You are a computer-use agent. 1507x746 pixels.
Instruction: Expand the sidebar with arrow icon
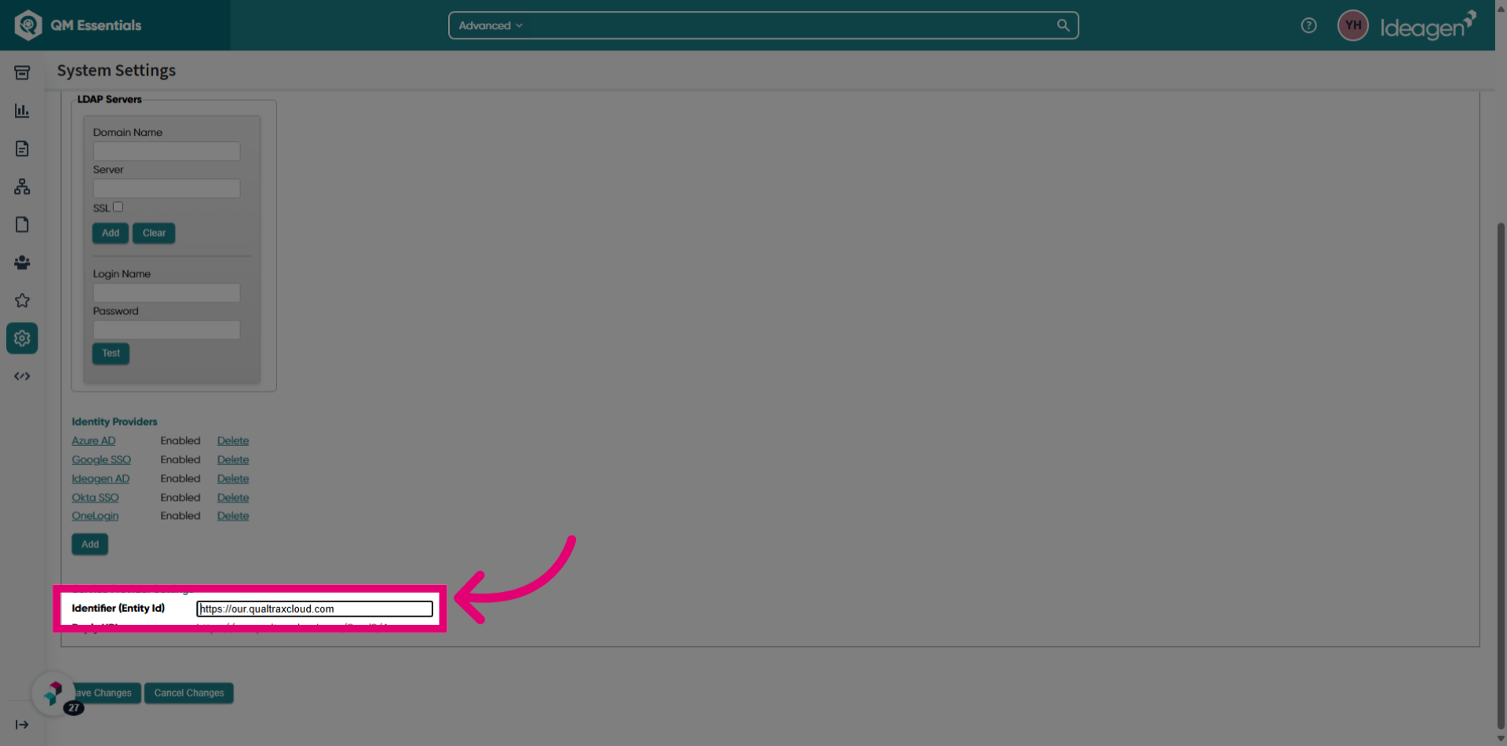pos(22,725)
